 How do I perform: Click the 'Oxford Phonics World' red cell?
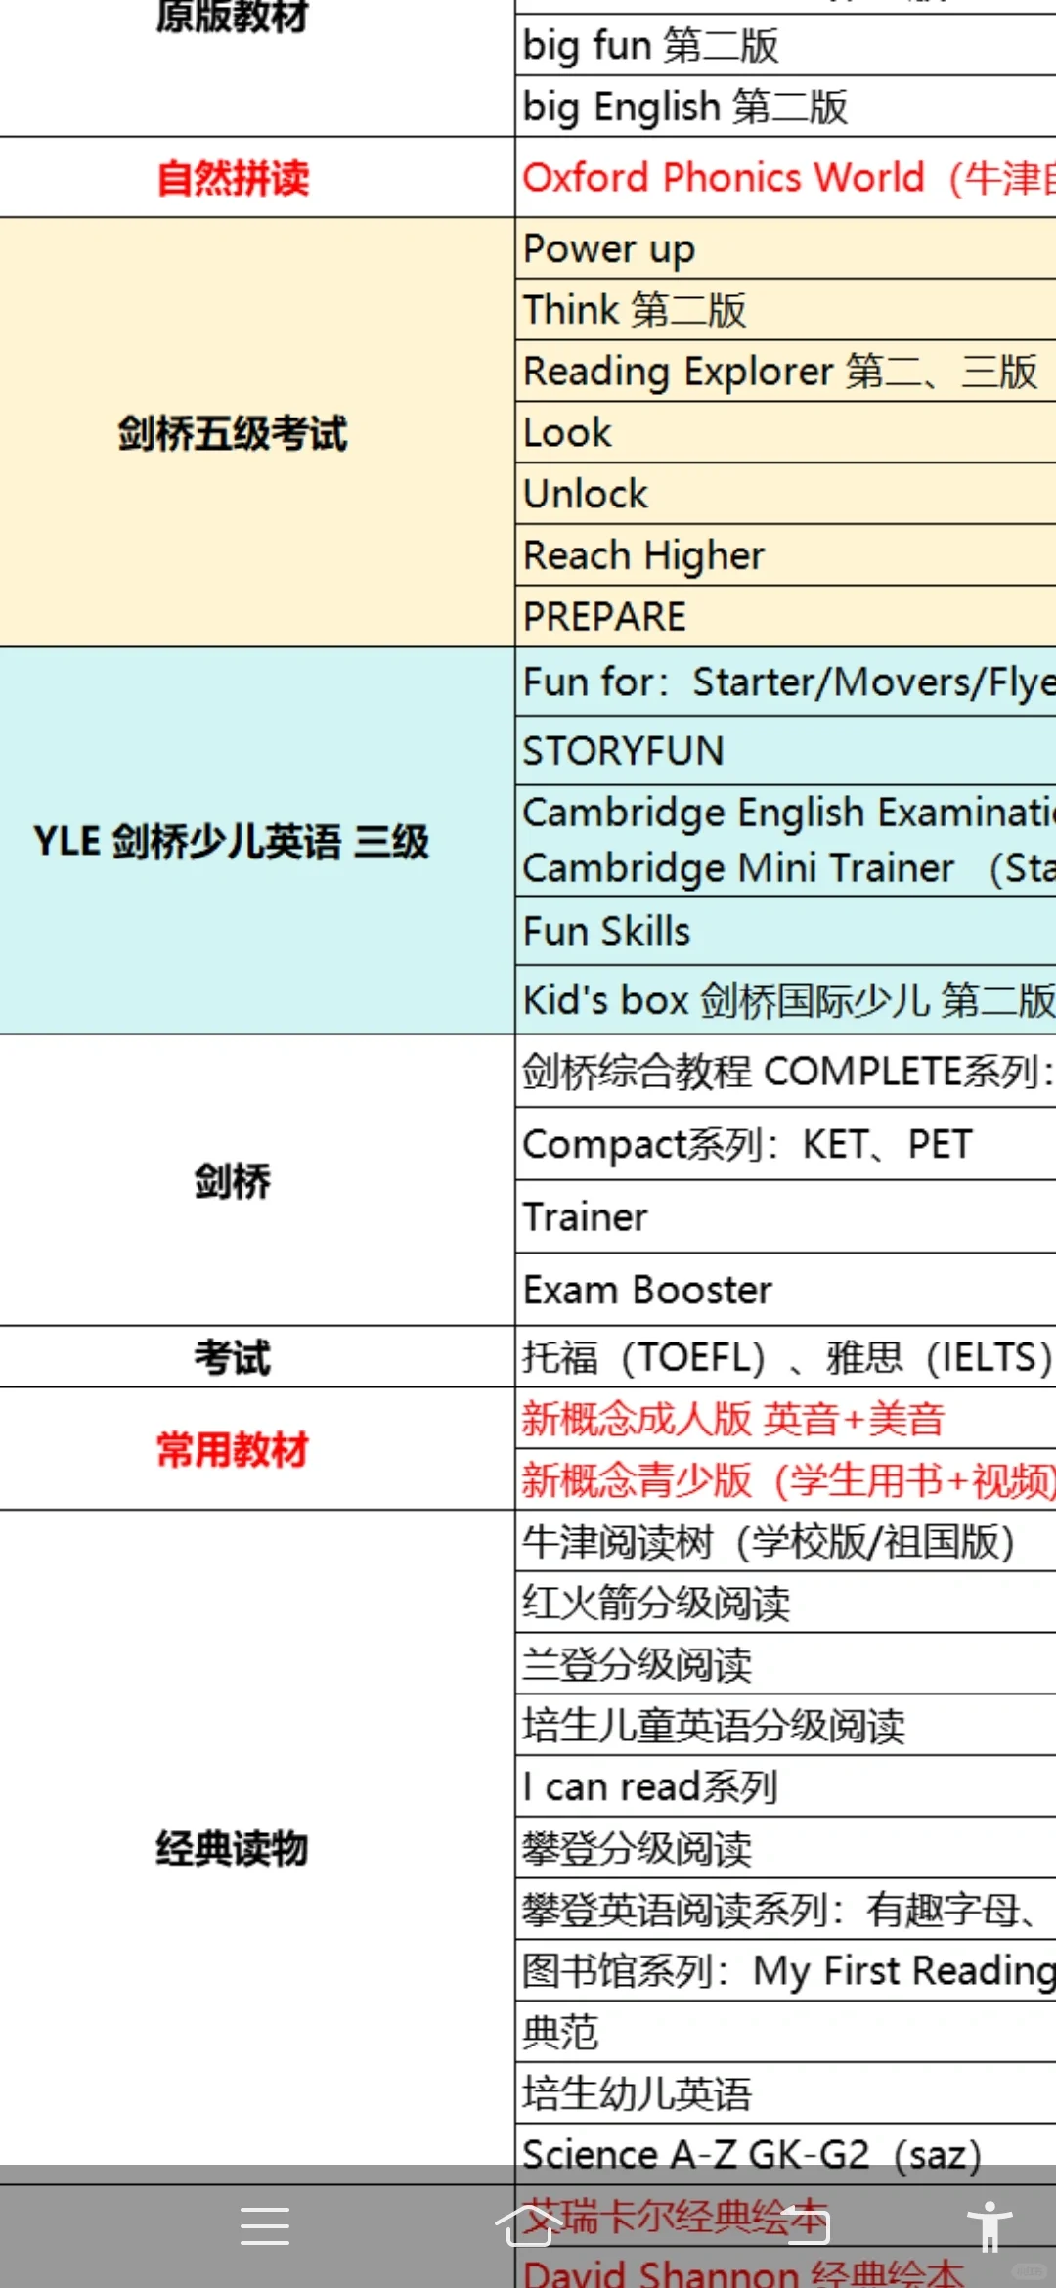(x=786, y=178)
